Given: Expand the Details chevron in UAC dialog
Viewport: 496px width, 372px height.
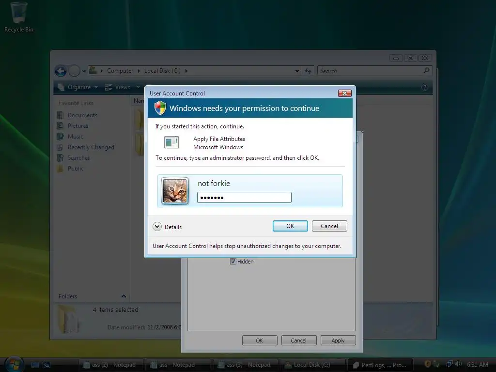Looking at the screenshot, I should coord(157,227).
